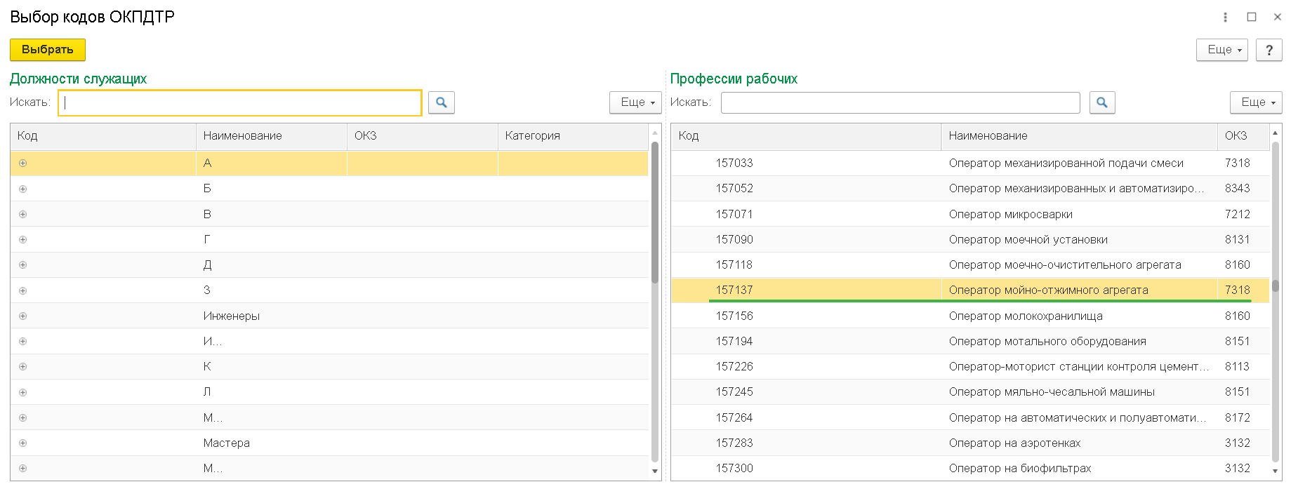This screenshot has height=489, width=1298.
Task: Focus the Профессии рабочих search field
Action: click(900, 102)
